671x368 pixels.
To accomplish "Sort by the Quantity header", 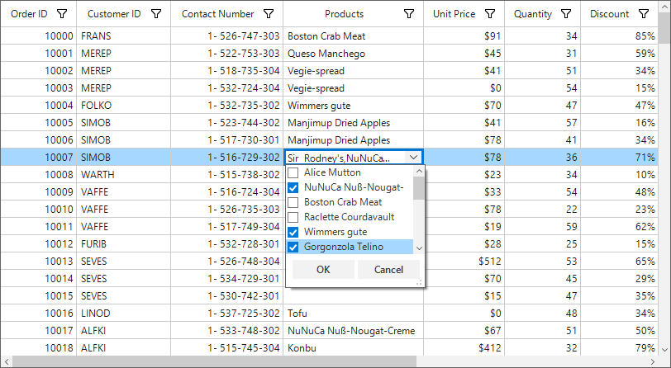I will (x=533, y=14).
